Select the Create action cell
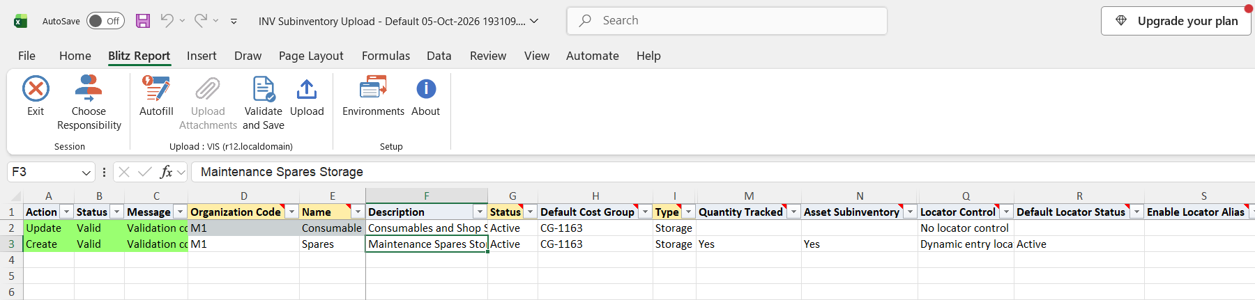This screenshot has height=300, width=1255. pyautogui.click(x=49, y=244)
